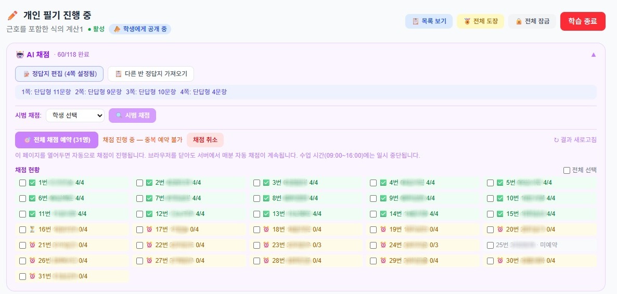The height and width of the screenshot is (294, 617).
Task: Click the alarm clock icon of 19번
Action: pos(383,229)
